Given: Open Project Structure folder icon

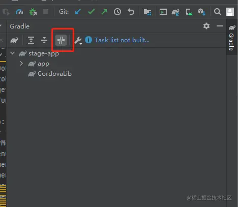Looking at the screenshot, I should [x=147, y=12].
